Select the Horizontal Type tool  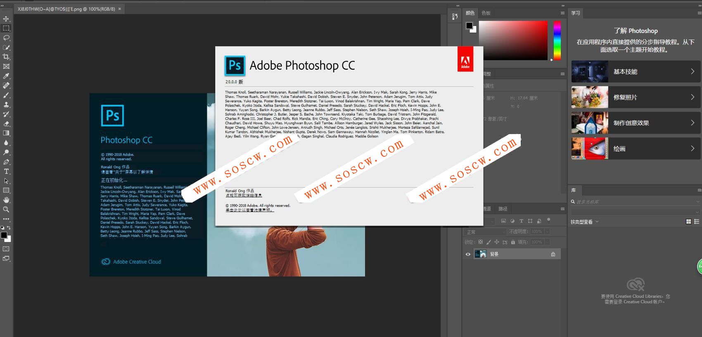[x=6, y=171]
